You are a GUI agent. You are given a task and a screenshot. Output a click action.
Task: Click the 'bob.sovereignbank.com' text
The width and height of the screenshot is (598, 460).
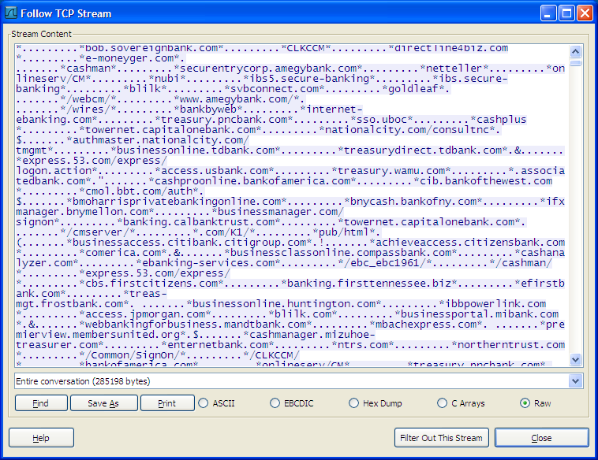click(151, 48)
